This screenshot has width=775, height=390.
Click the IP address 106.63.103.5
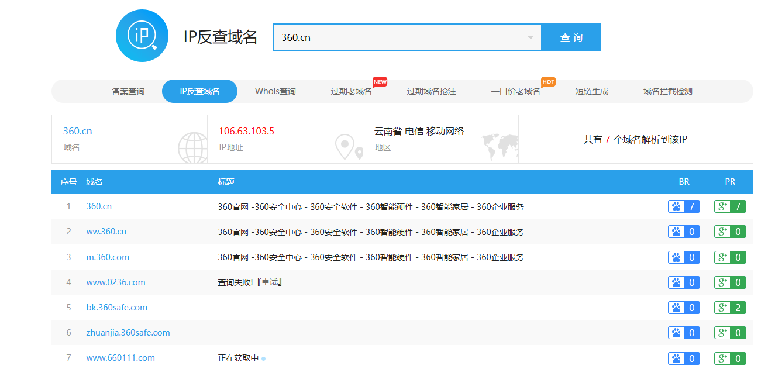click(246, 131)
